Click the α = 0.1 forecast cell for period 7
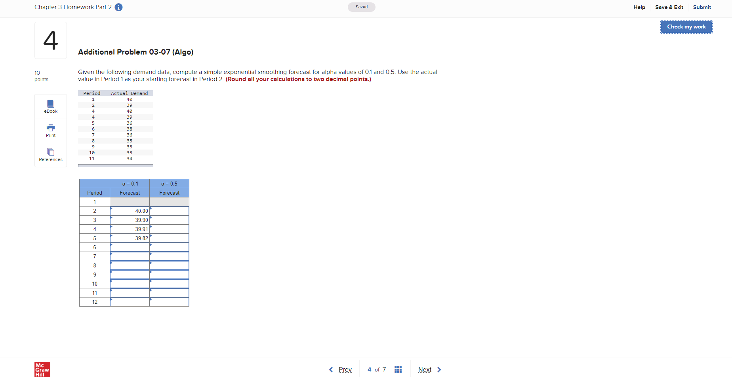This screenshot has width=732, height=377. (x=130, y=256)
